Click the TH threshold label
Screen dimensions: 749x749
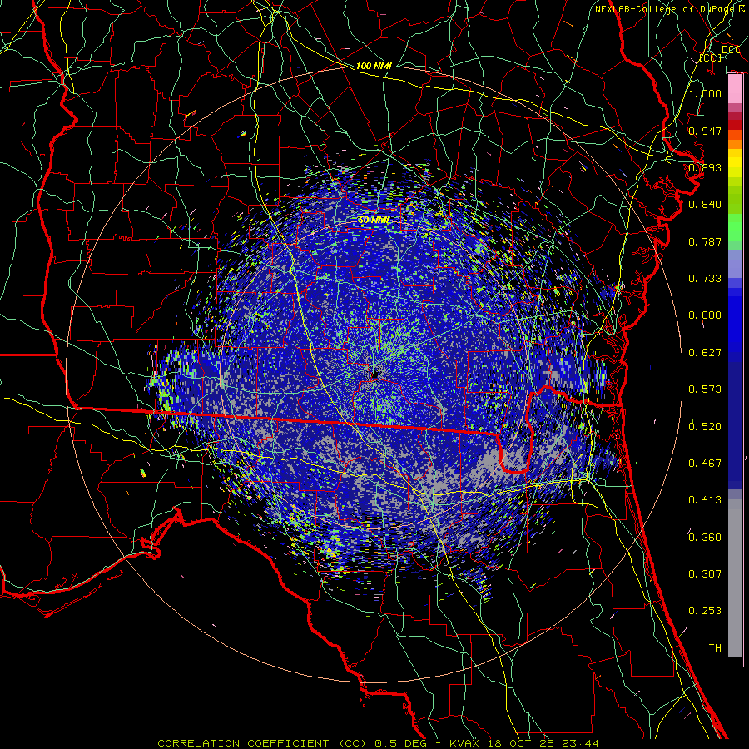tap(715, 648)
